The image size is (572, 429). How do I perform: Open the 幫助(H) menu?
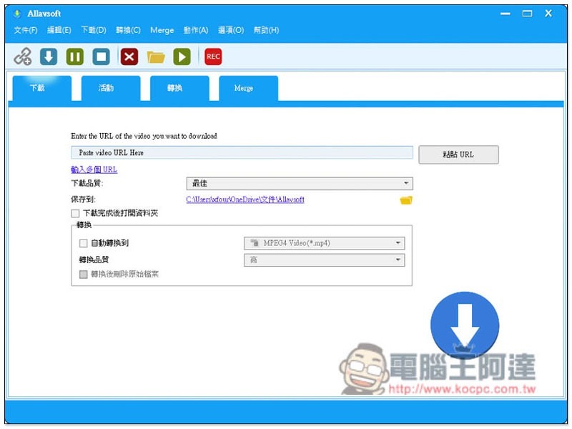(x=266, y=30)
